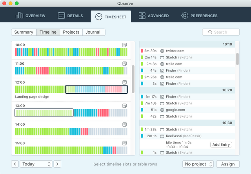Click the timeline list vertical scrollbar
This screenshot has height=174, width=251.
point(133,79)
